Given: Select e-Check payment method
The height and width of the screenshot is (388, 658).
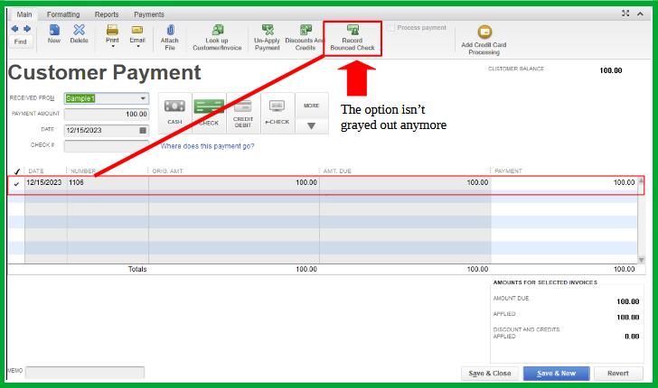Looking at the screenshot, I should pos(277,113).
